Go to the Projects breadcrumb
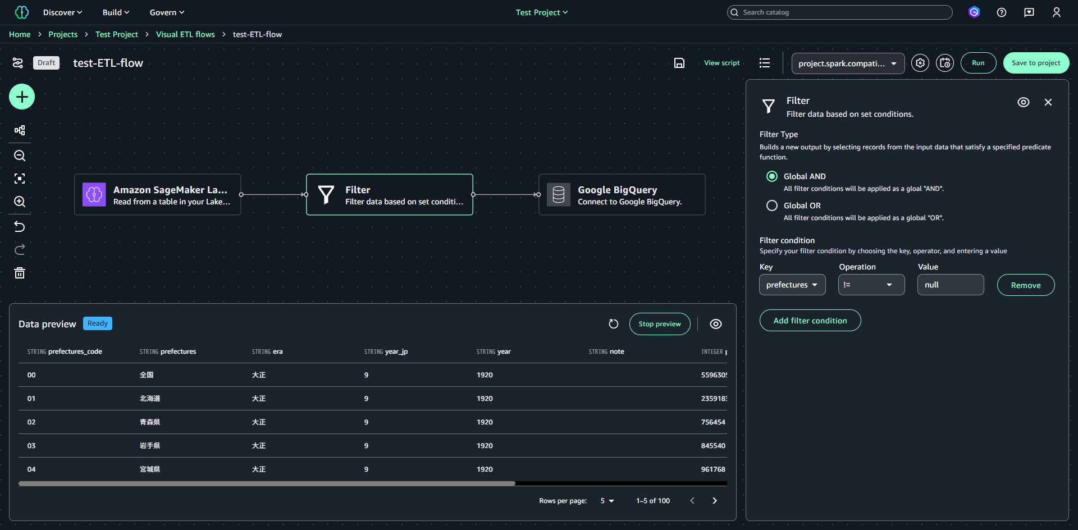The height and width of the screenshot is (530, 1078). point(63,34)
